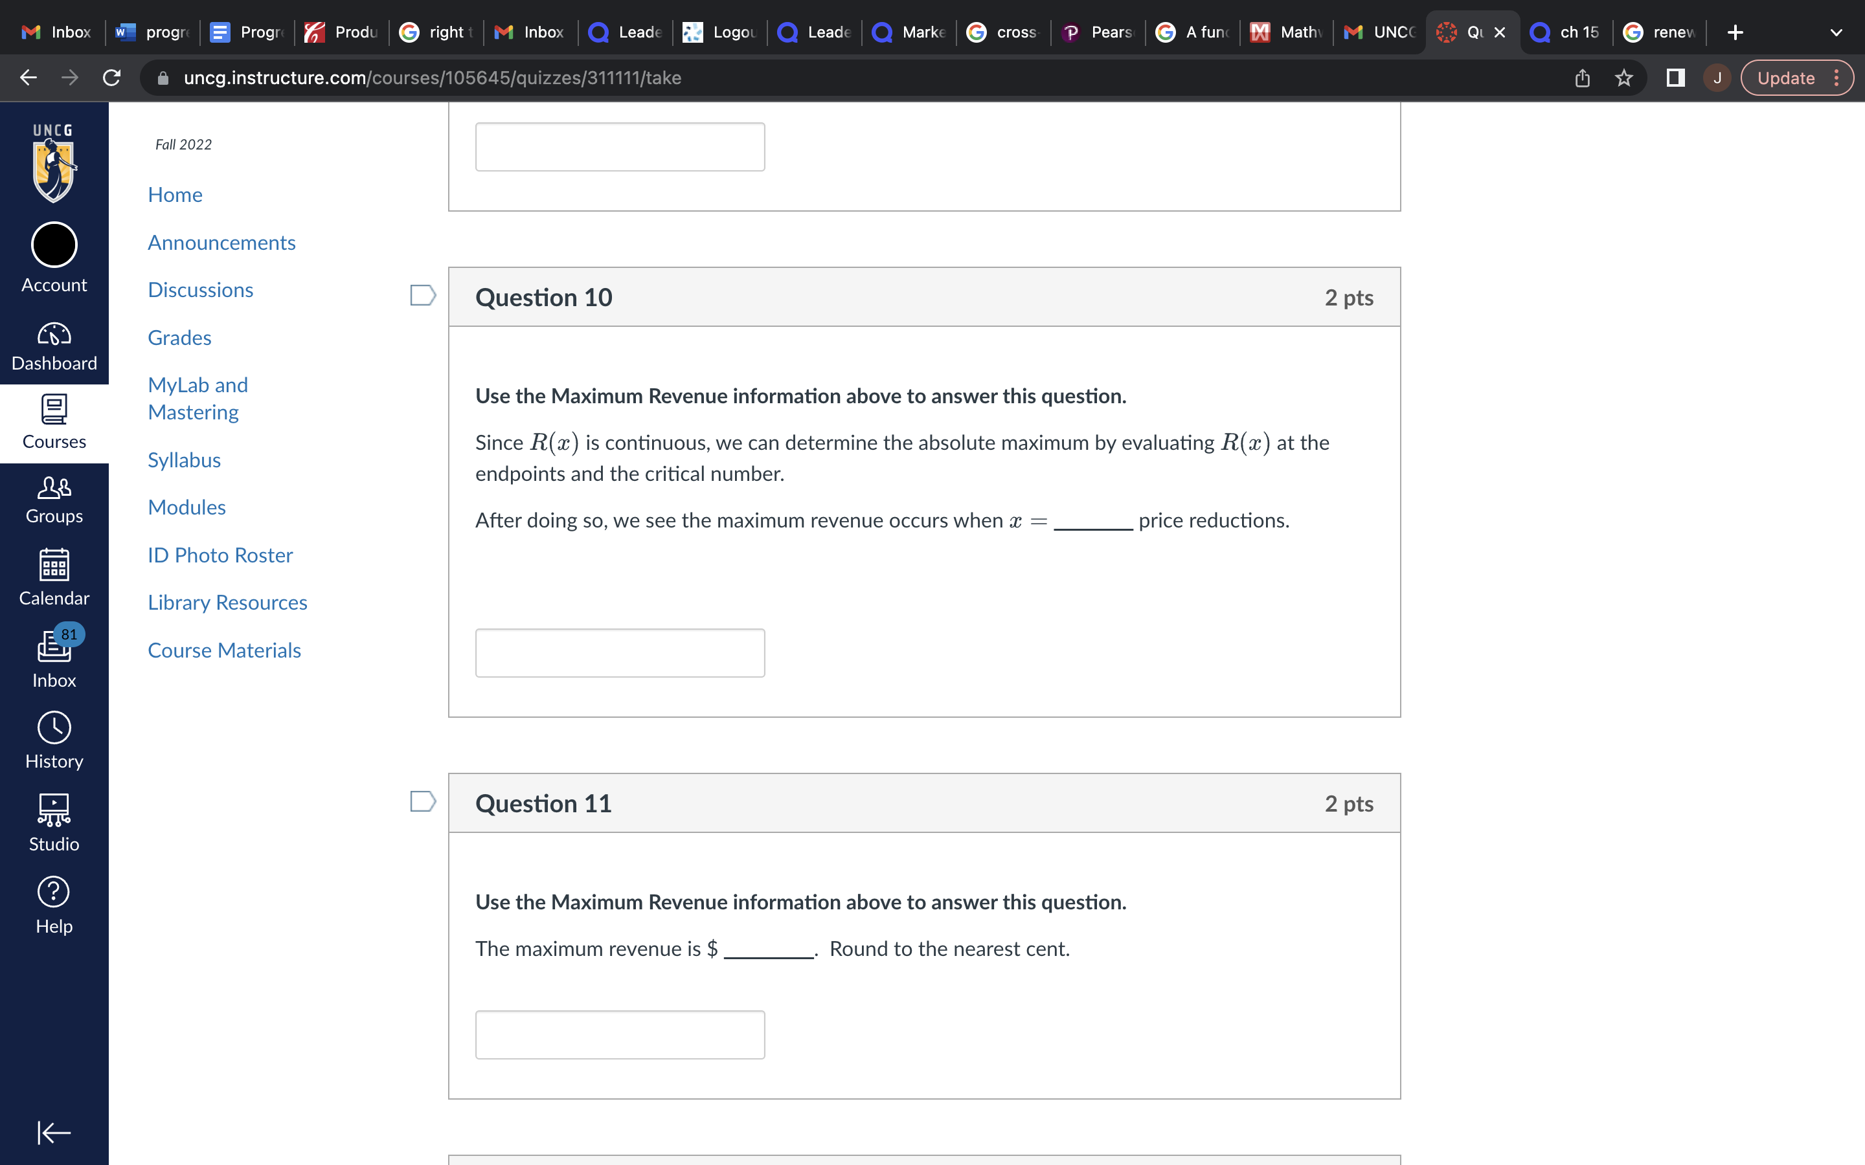
Task: Open the Canvas Inbox with 81 badge
Action: [x=54, y=658]
